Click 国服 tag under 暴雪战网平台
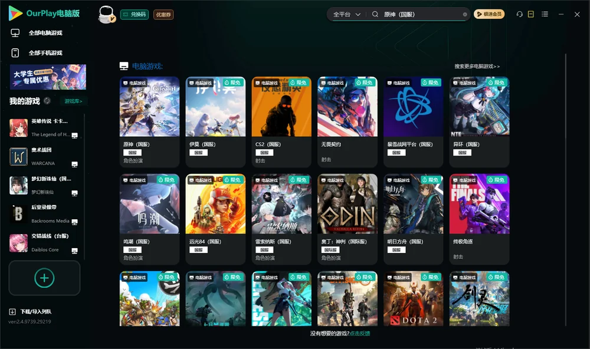The height and width of the screenshot is (349, 590). coord(396,153)
